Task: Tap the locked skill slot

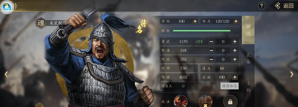Action: (230, 101)
